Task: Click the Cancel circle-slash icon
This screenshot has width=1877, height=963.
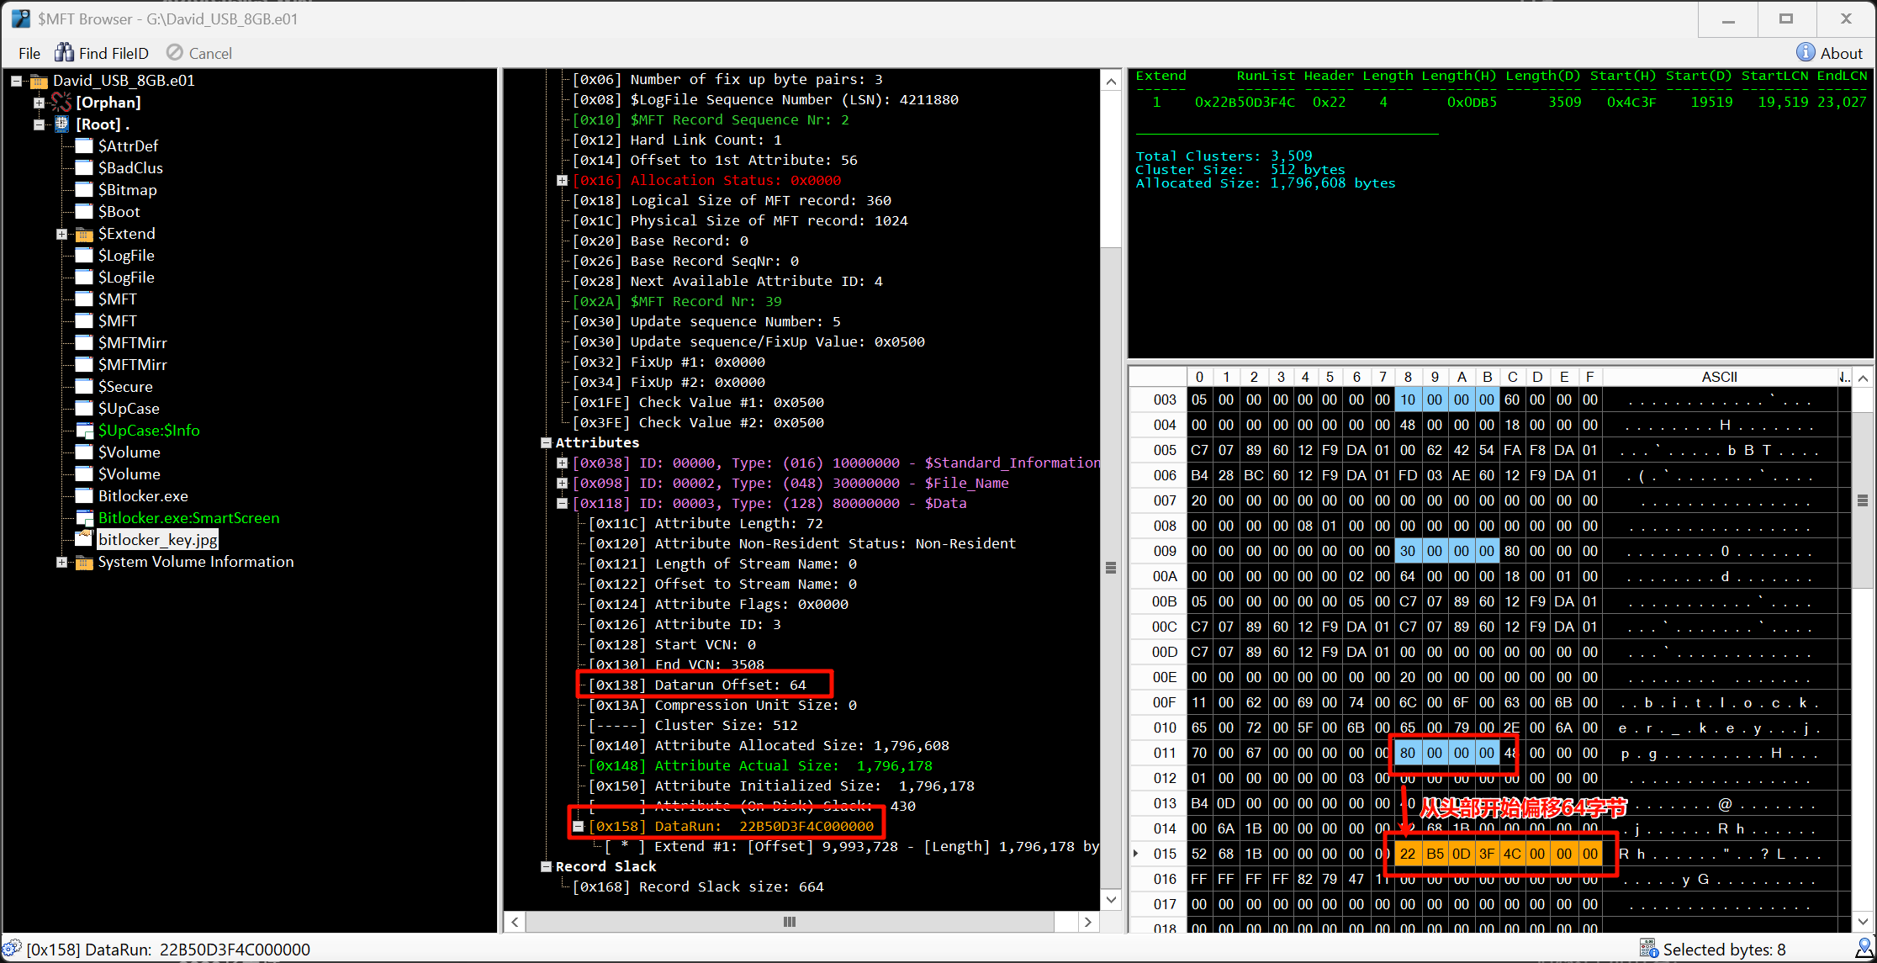Action: tap(174, 53)
